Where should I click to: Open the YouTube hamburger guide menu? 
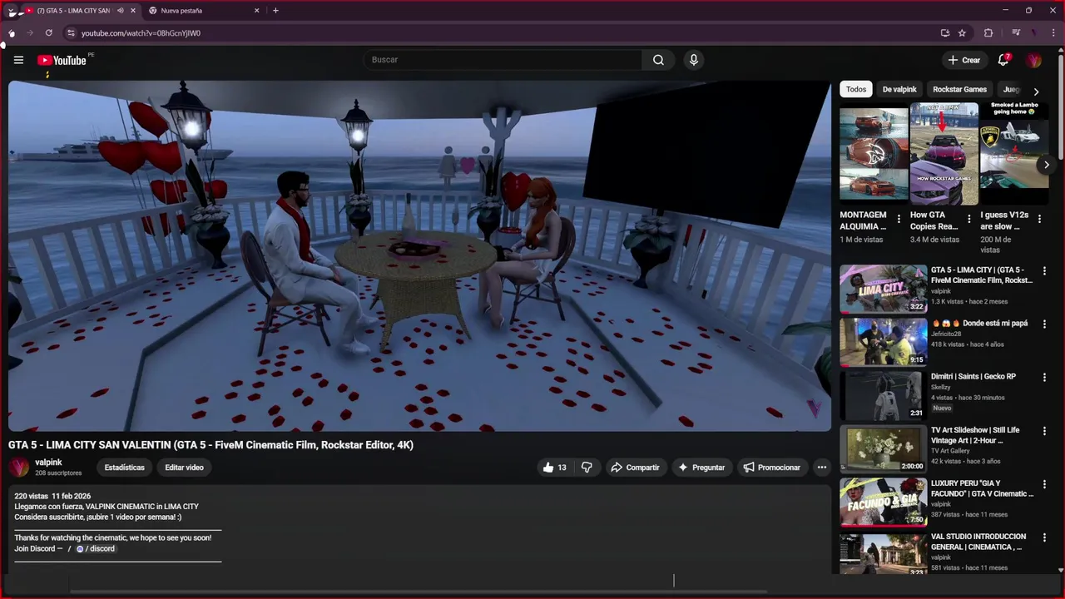click(x=18, y=60)
